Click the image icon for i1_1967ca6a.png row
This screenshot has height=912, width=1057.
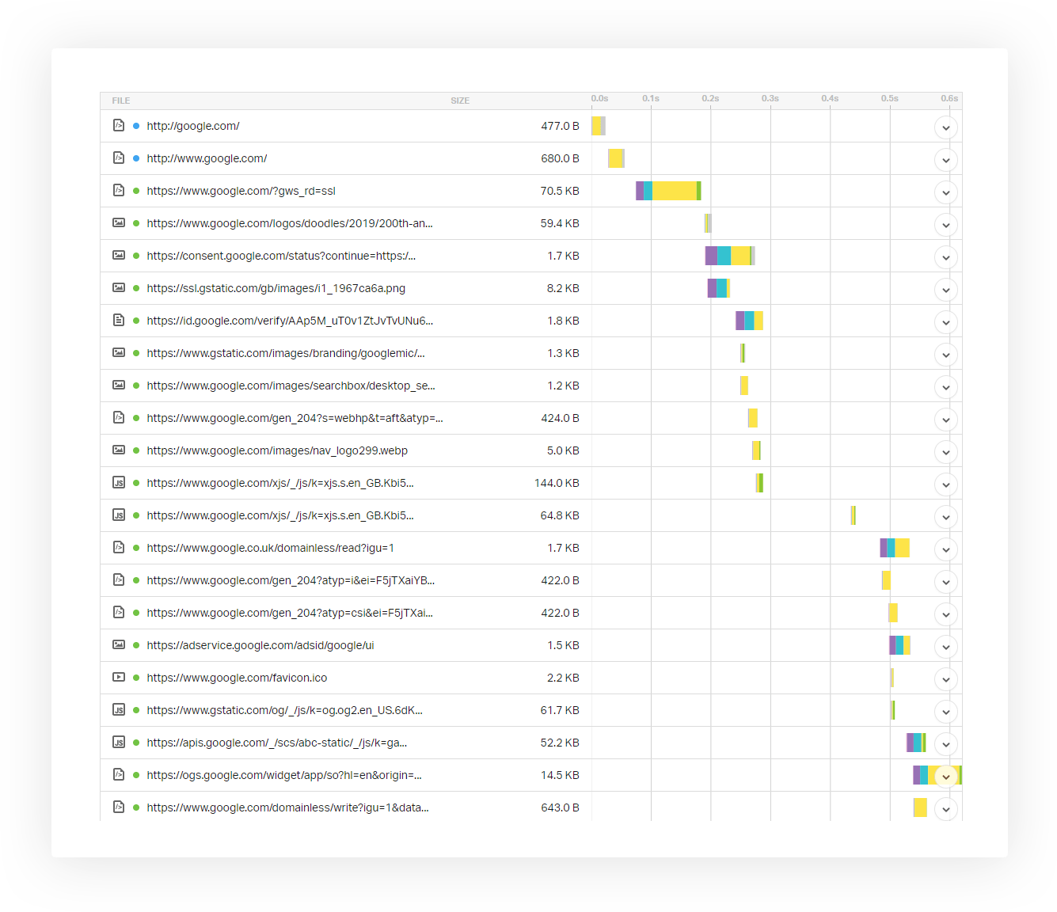[x=119, y=287]
